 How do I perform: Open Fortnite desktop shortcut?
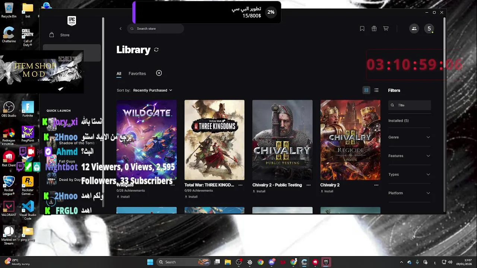(28, 110)
